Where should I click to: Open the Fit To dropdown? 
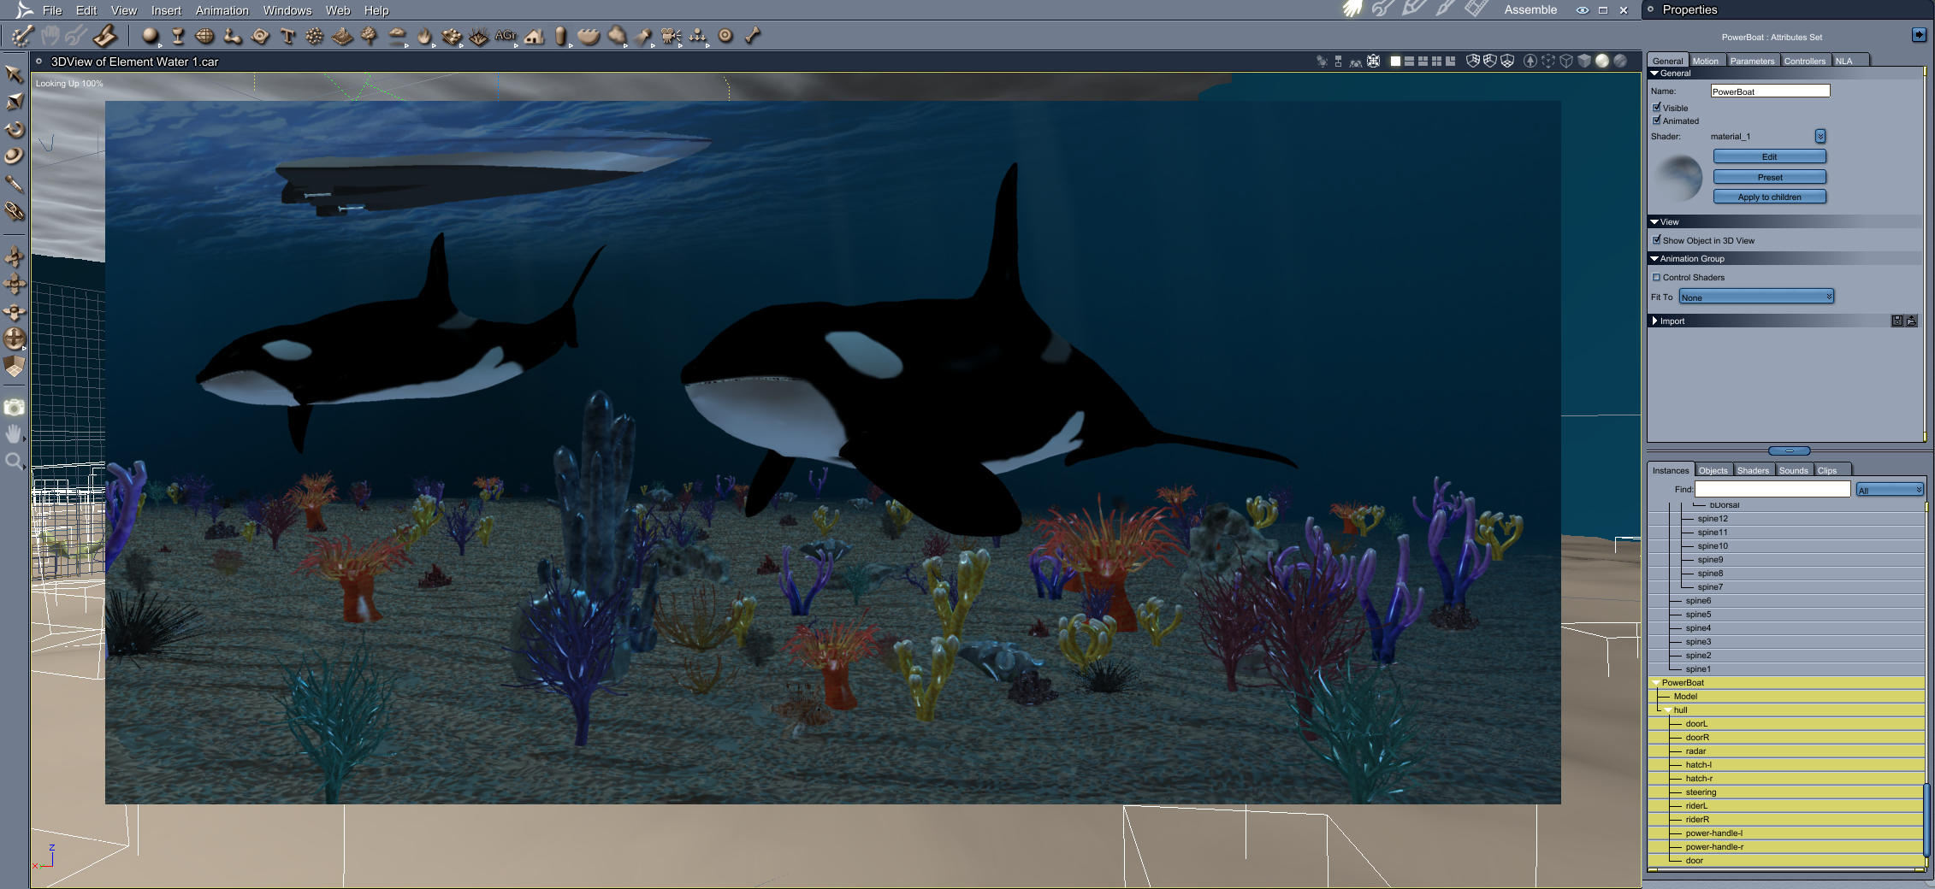click(1756, 297)
